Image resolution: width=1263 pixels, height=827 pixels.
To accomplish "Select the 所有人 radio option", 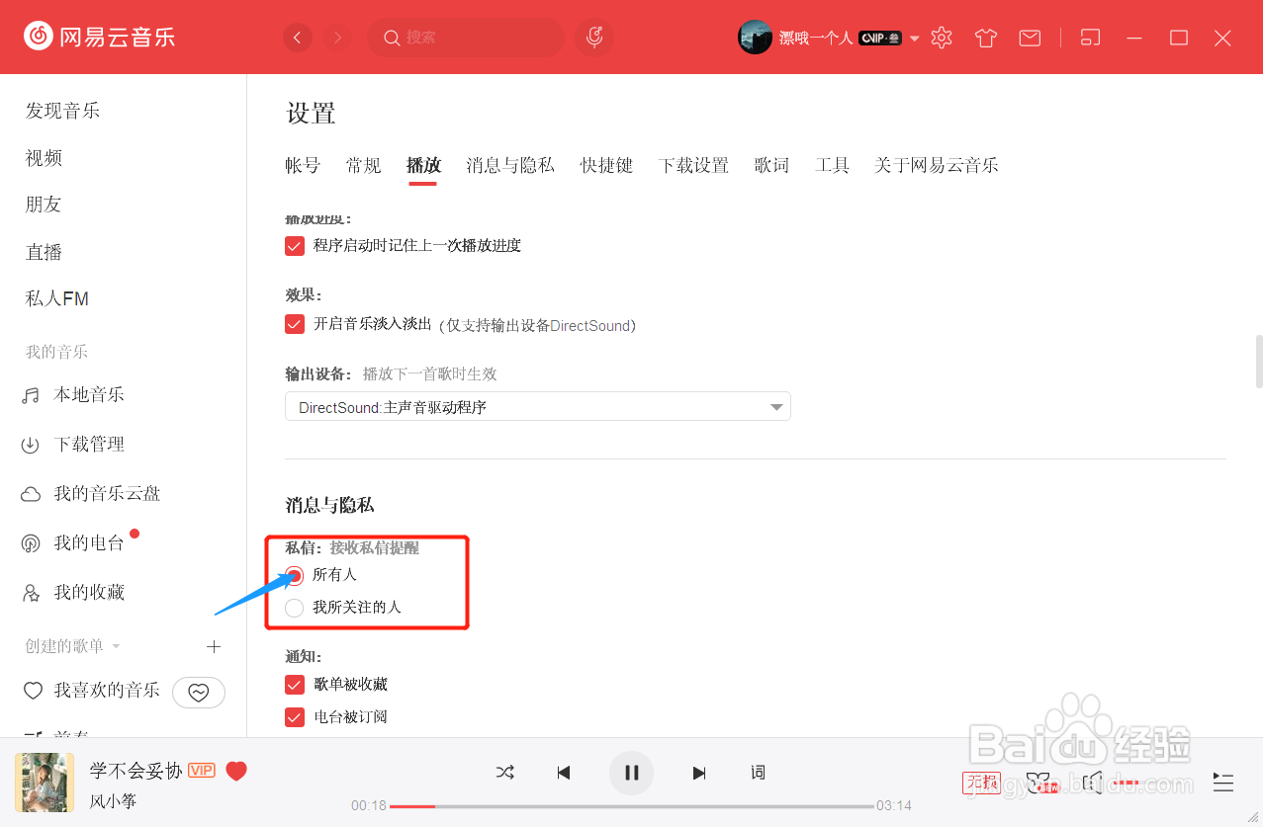I will pyautogui.click(x=295, y=575).
